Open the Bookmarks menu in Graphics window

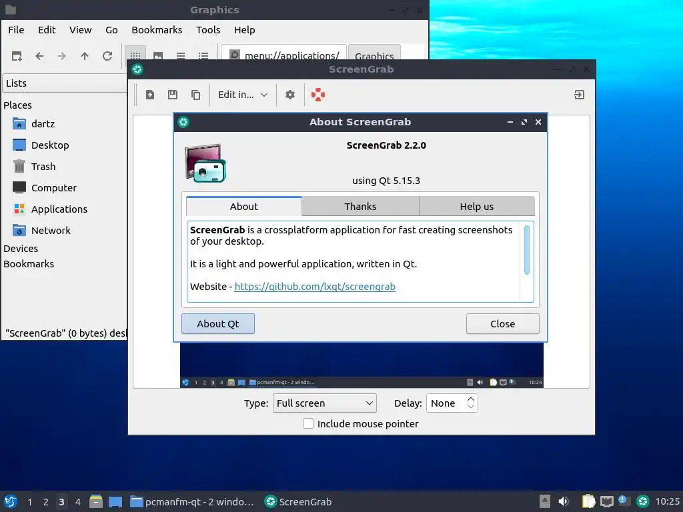[157, 30]
